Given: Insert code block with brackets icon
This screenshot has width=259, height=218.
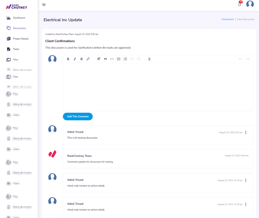Looking at the screenshot, I should [112, 59].
